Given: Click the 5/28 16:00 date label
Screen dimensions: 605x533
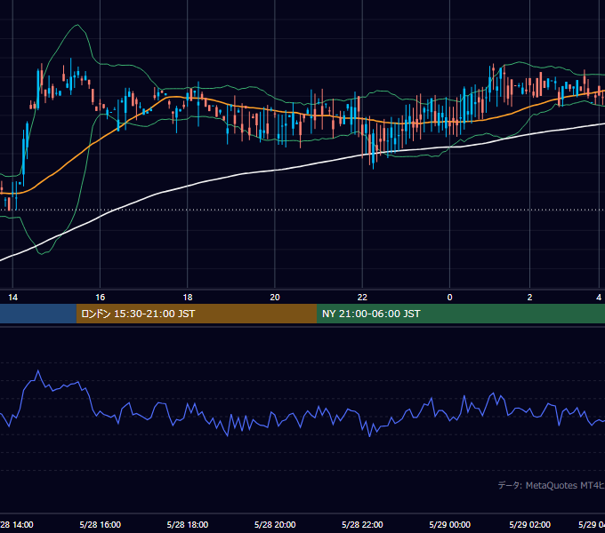Looking at the screenshot, I should pyautogui.click(x=101, y=524).
